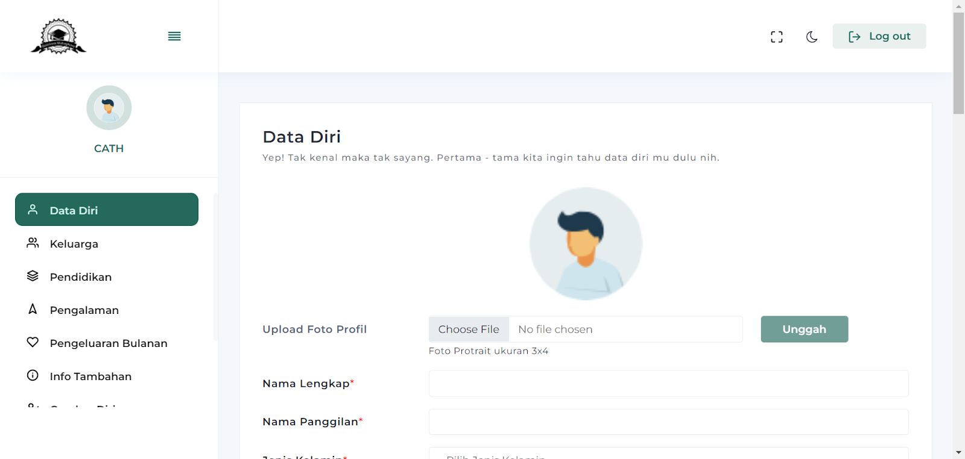
Task: Switch to dark mode moon icon
Action: click(x=812, y=37)
